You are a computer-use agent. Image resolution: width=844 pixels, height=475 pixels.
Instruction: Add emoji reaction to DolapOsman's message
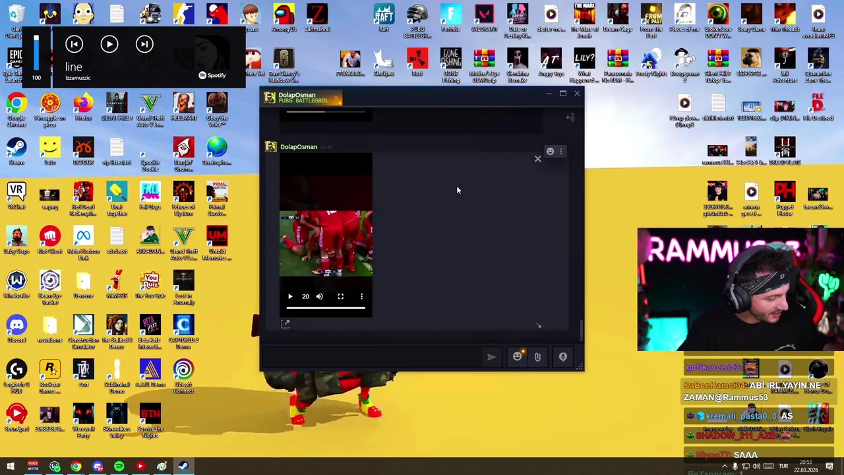click(x=550, y=151)
